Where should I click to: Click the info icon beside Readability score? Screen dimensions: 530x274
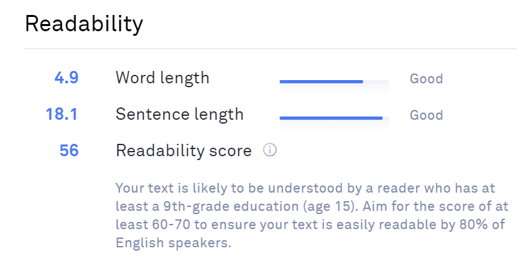click(x=270, y=150)
